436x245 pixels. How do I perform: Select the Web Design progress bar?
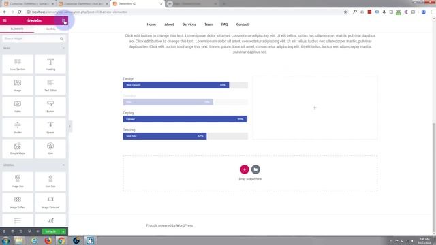pyautogui.click(x=185, y=85)
